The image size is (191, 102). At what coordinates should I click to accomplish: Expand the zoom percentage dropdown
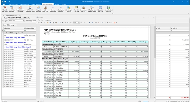pyautogui.click(x=79, y=23)
